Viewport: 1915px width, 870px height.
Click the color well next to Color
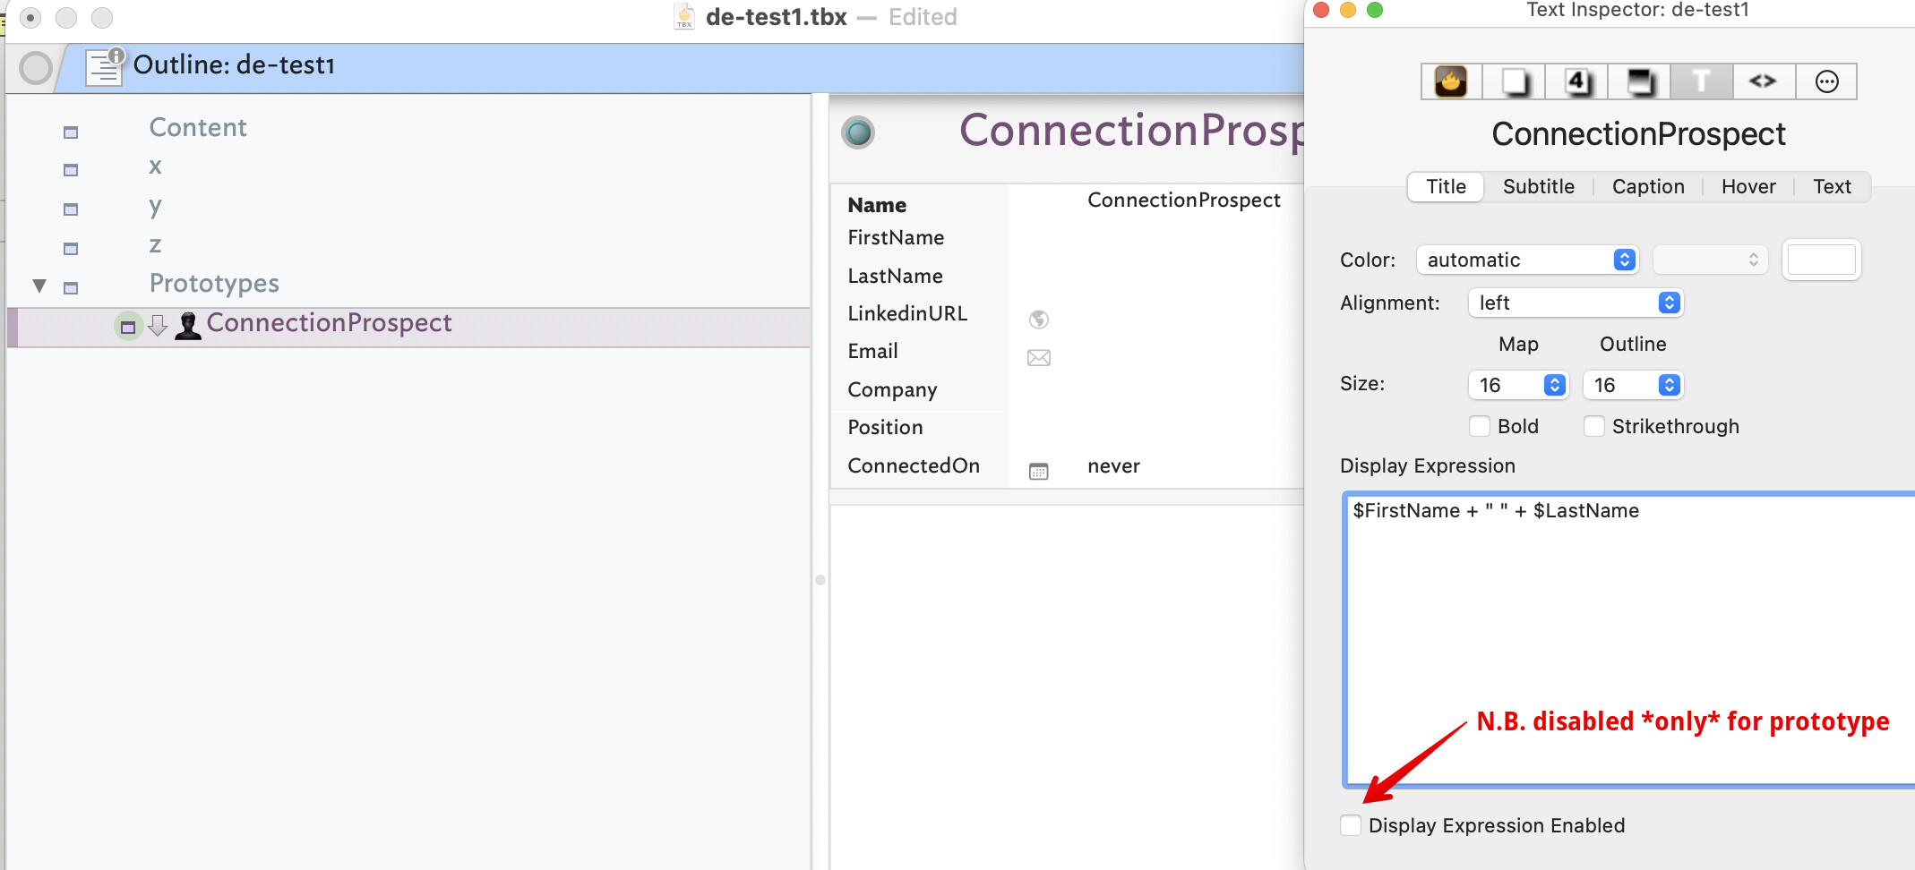click(x=1821, y=260)
